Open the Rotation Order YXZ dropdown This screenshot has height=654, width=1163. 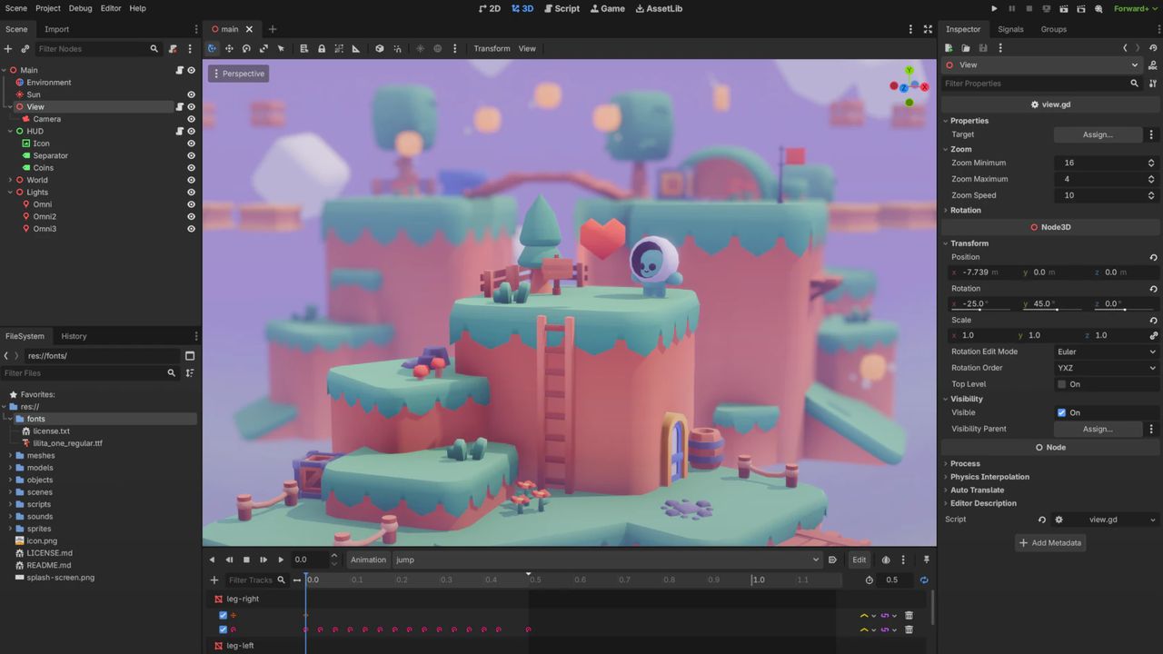point(1106,368)
